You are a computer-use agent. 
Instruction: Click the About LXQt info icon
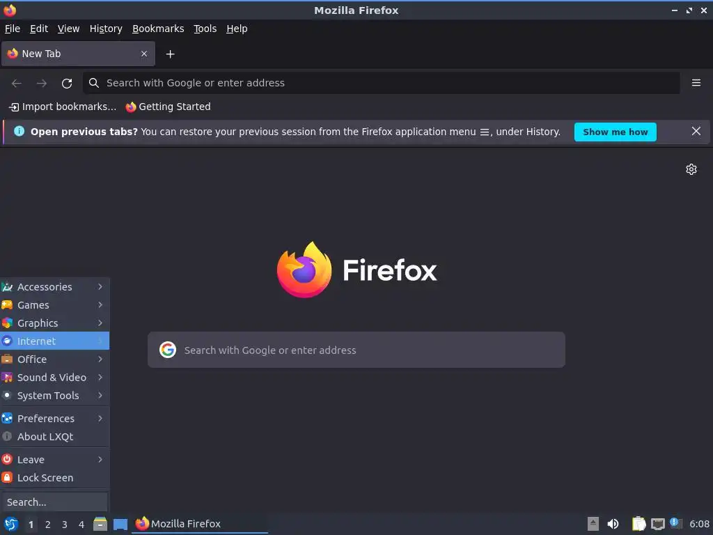coord(7,436)
